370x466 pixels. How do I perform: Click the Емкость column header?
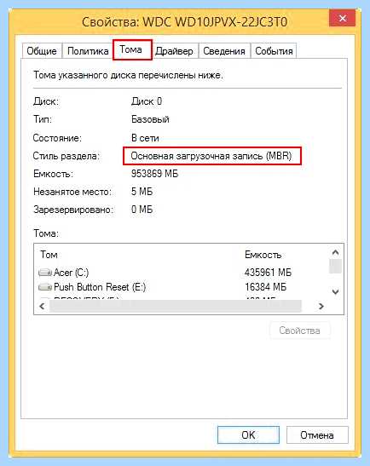click(263, 255)
